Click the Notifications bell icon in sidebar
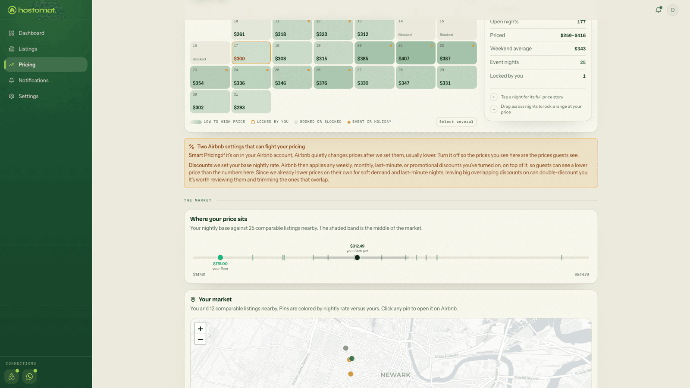Image resolution: width=690 pixels, height=388 pixels. point(12,81)
